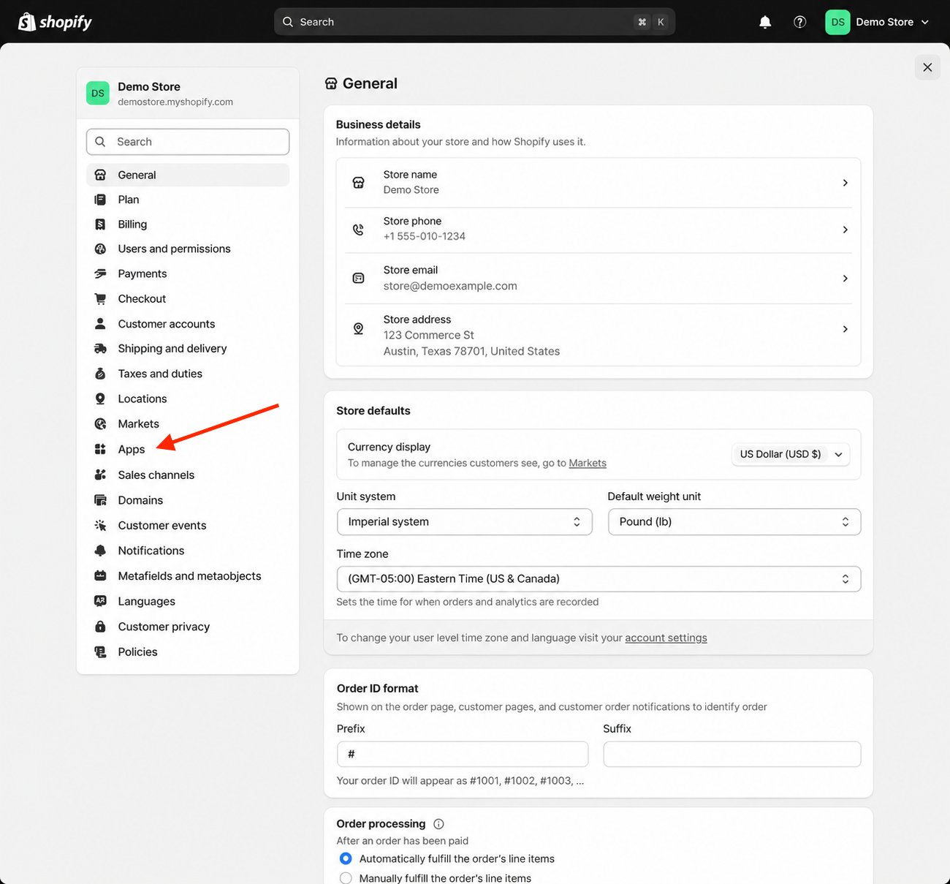Click the Plan icon in sidebar

pos(100,200)
